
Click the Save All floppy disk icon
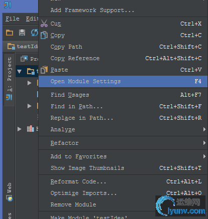point(22,33)
